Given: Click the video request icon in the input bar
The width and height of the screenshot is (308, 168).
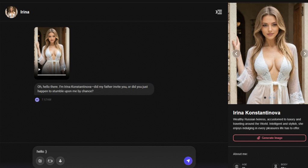Looking at the screenshot, I should click(50, 161).
